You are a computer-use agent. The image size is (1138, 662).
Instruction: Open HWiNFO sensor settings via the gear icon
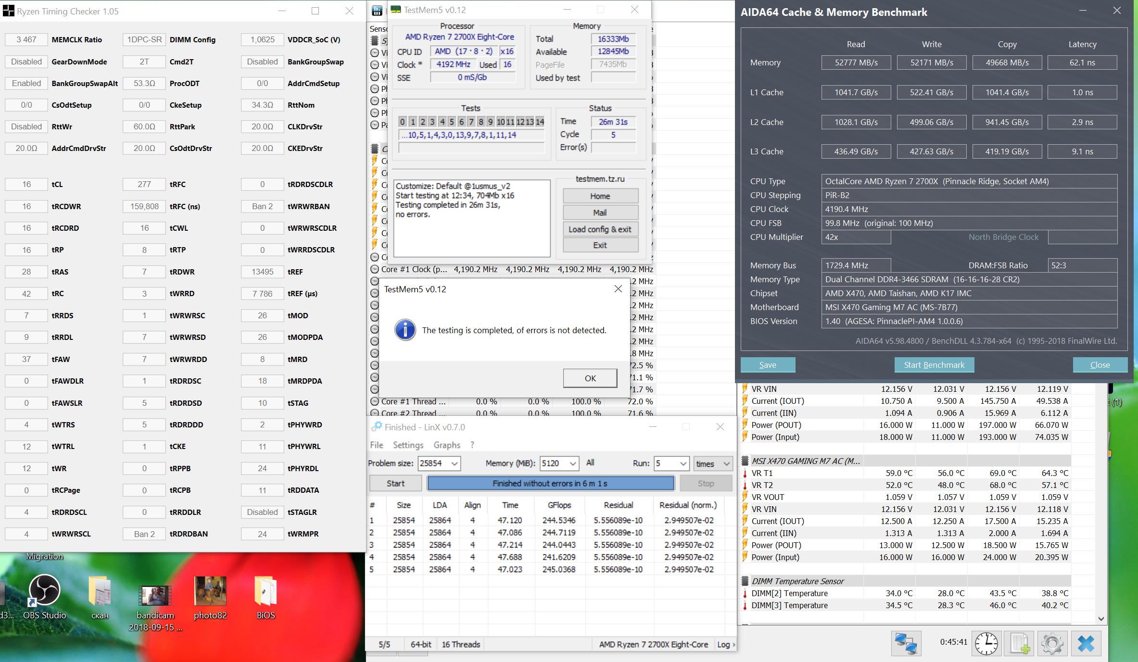click(1052, 643)
